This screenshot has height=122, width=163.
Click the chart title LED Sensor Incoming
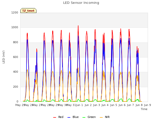(x=81, y=3)
